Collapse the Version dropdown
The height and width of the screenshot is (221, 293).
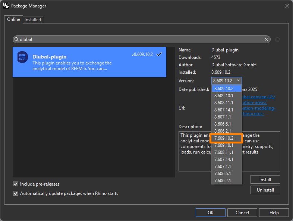pyautogui.click(x=239, y=80)
